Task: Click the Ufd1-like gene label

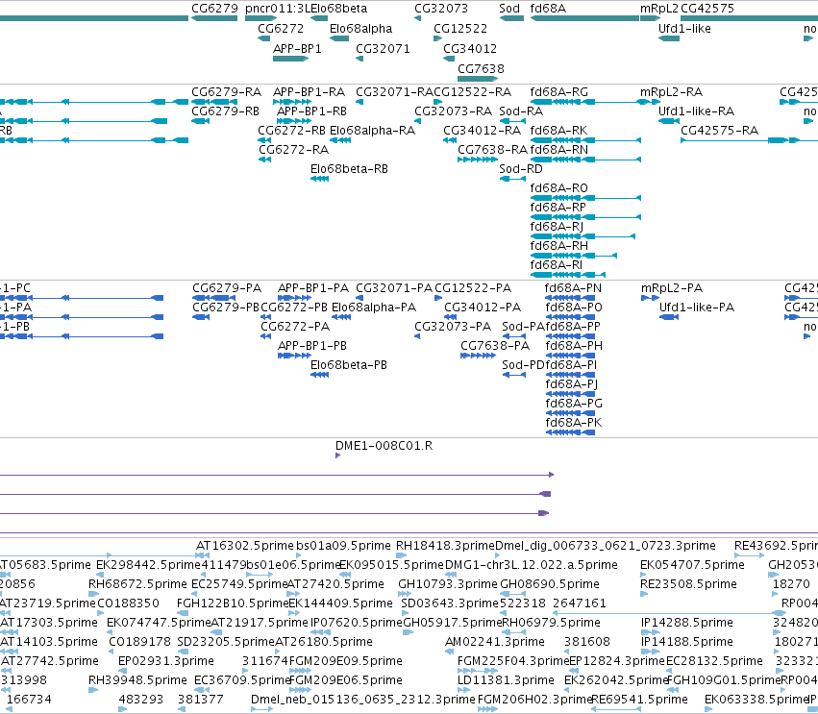Action: tap(684, 28)
